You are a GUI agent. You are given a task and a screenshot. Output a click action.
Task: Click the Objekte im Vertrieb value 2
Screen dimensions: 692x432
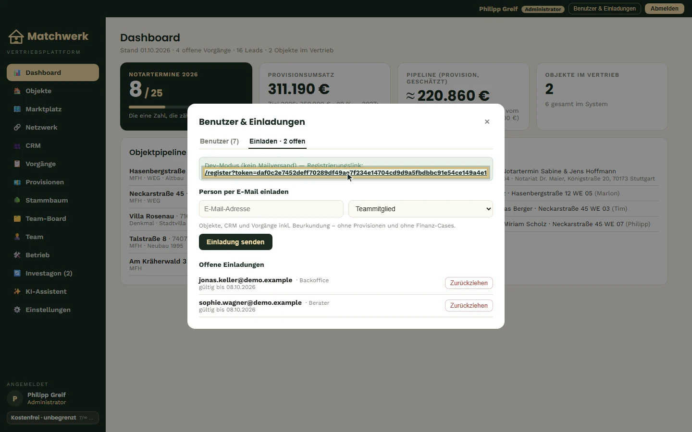549,89
